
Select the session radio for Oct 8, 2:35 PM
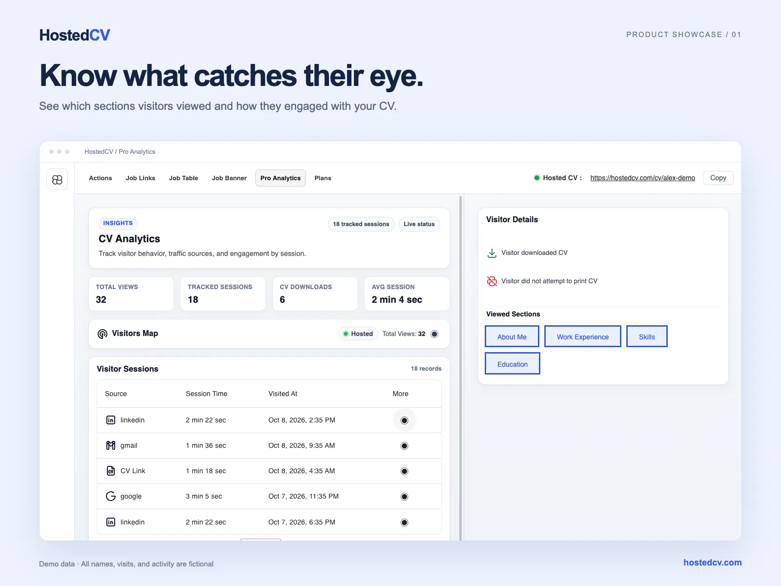(x=404, y=420)
